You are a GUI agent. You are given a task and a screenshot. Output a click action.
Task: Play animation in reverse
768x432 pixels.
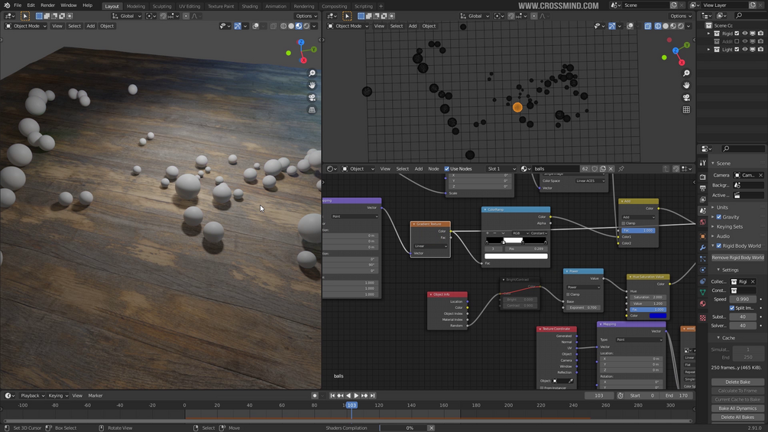(348, 395)
